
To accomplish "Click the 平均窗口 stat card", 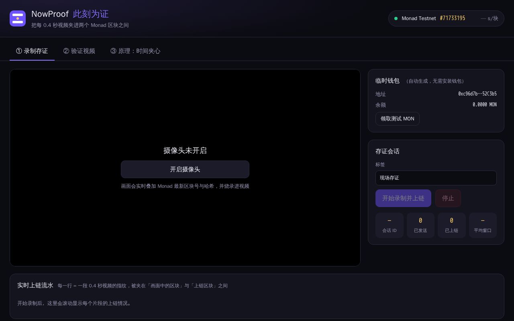I will 483,225.
